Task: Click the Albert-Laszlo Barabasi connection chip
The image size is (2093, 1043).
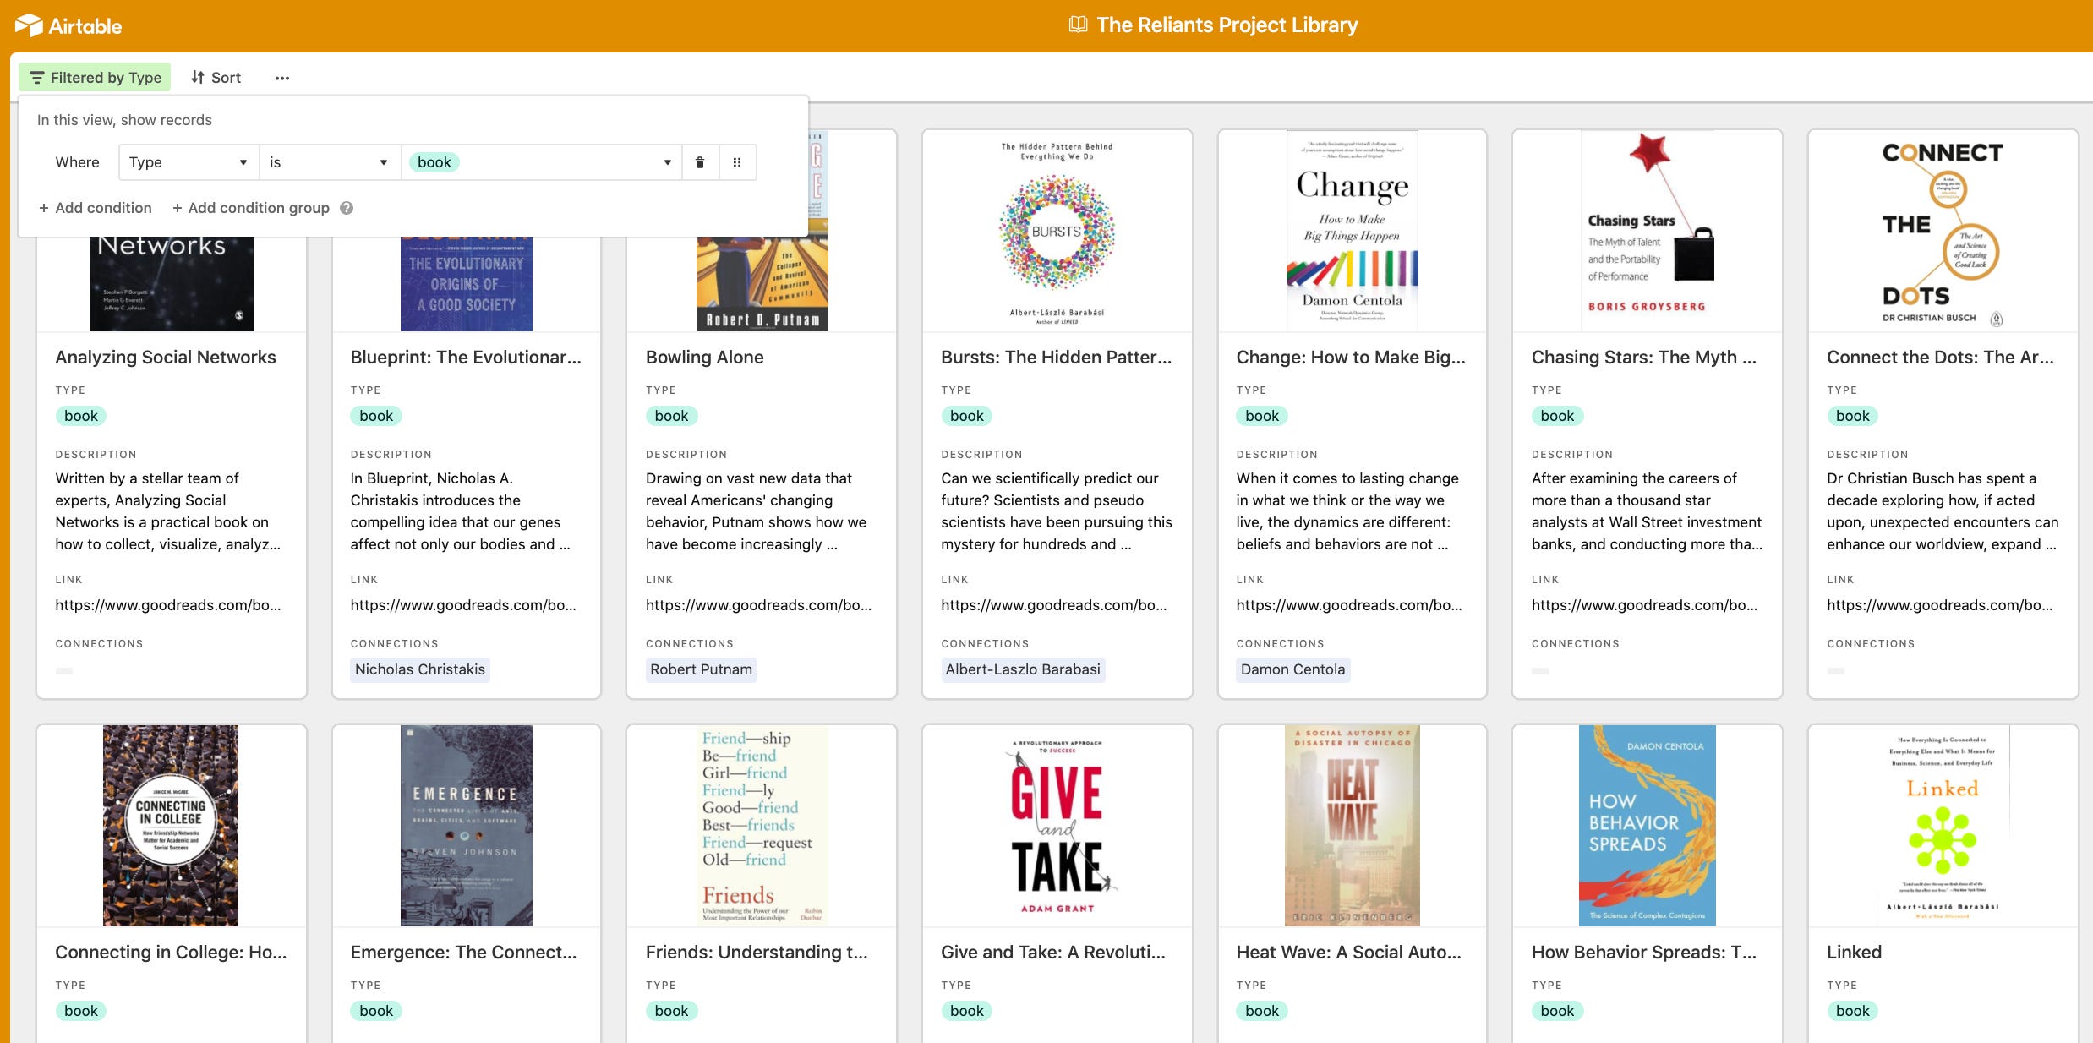Action: [x=1023, y=669]
